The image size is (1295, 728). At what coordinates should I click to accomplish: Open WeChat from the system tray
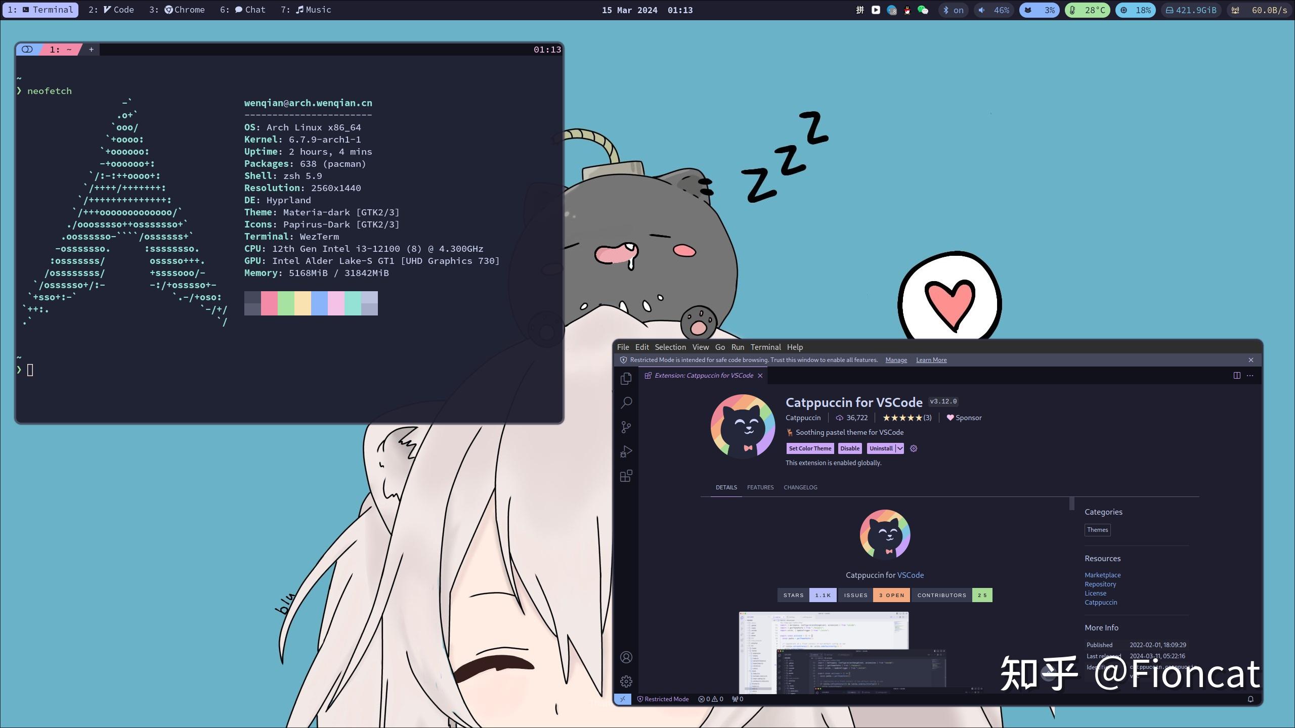(924, 10)
